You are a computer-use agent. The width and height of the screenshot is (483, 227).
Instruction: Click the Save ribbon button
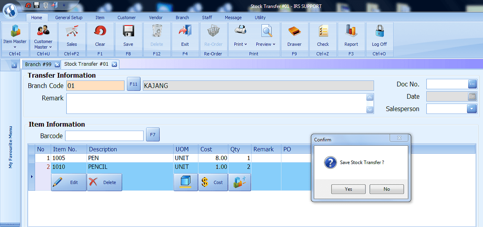128,37
